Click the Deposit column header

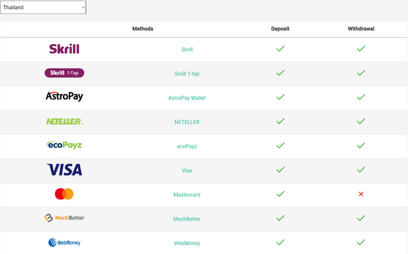pyautogui.click(x=280, y=29)
